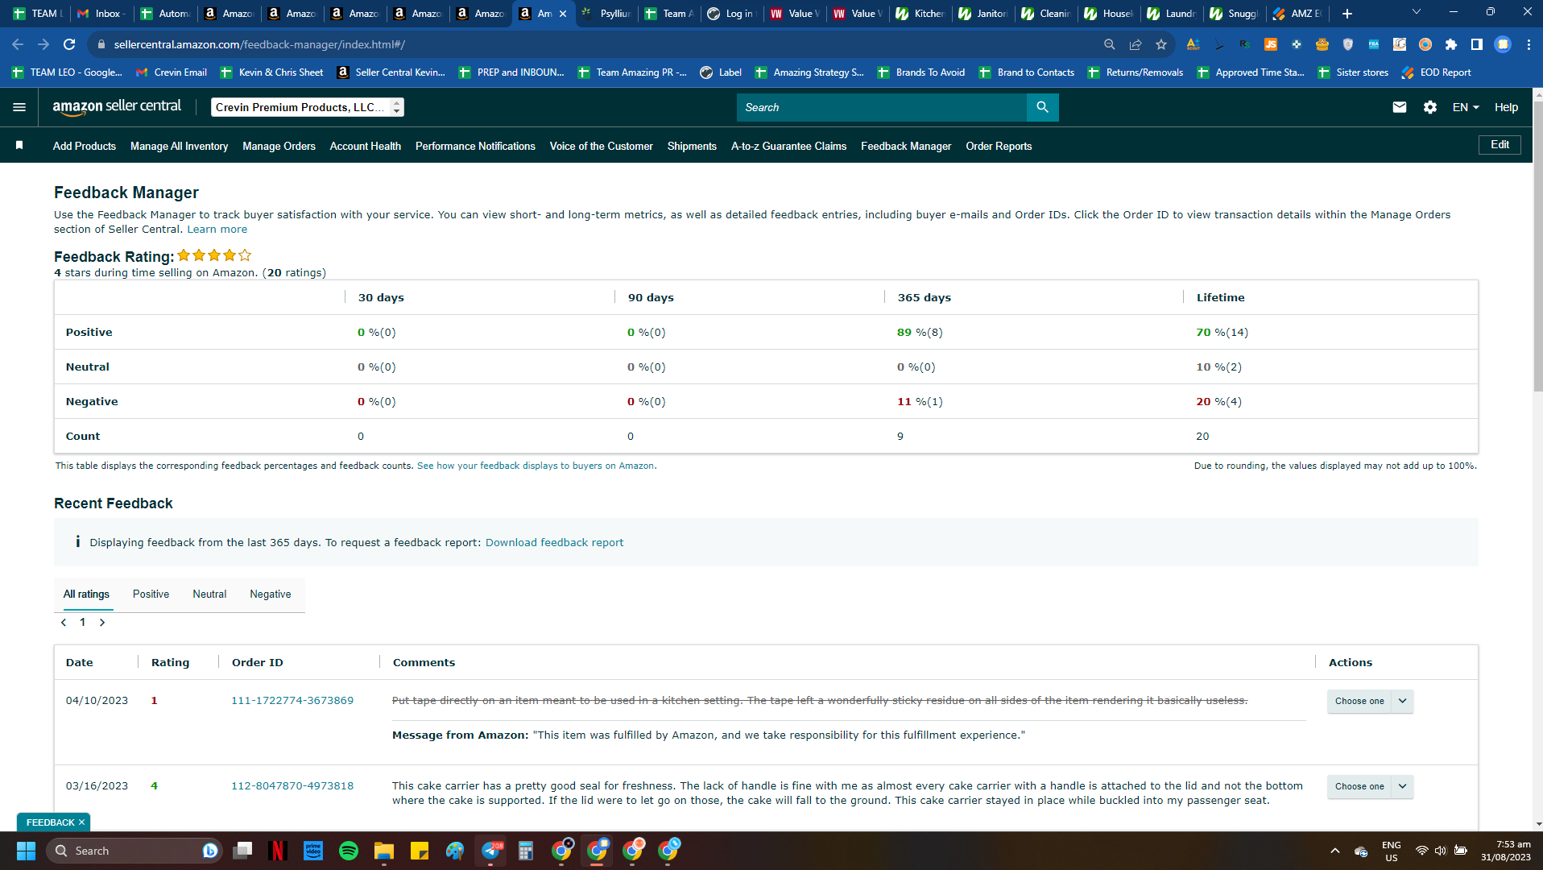The image size is (1543, 870).
Task: Expand the EN language dropdown
Action: (1466, 107)
